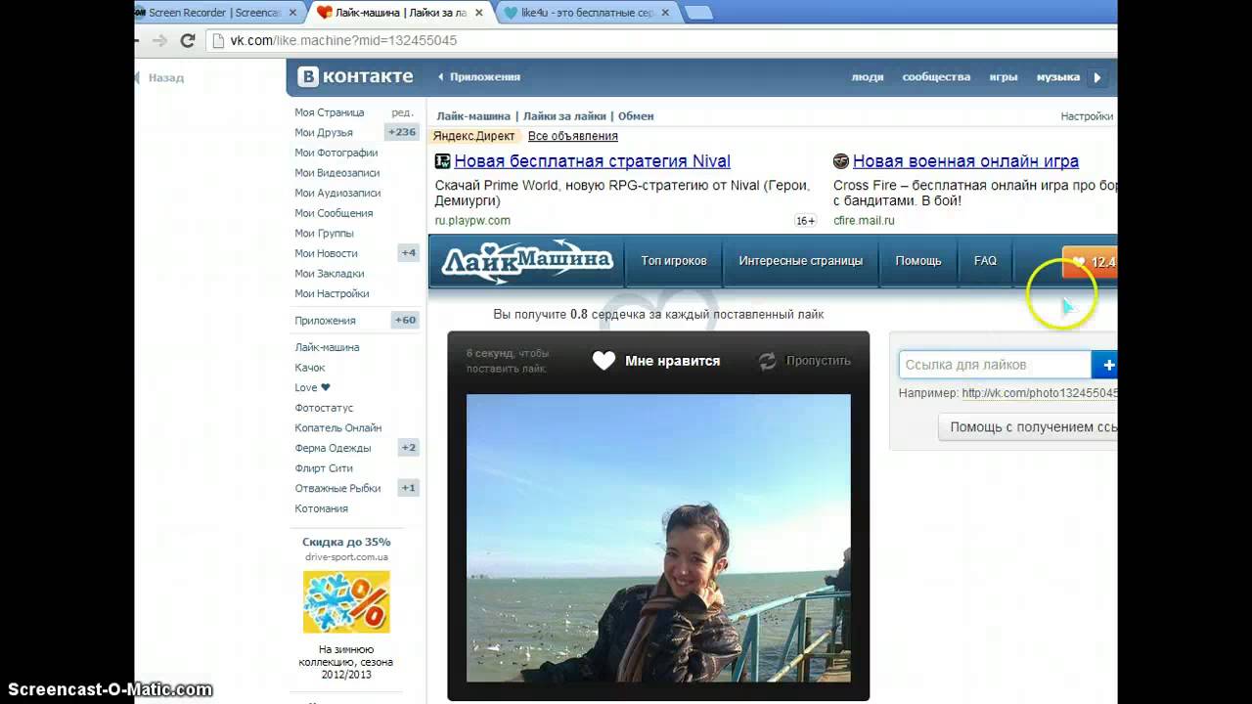Open the 'Топ игроков' tab
1252x704 pixels.
click(674, 261)
